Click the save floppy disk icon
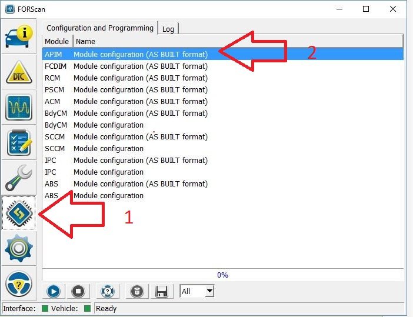This screenshot has height=317, width=413. [162, 291]
